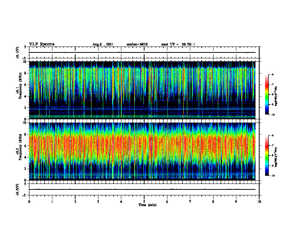Click the ch.3 voltage waveform trace
292x226 pixels.
tap(142, 189)
